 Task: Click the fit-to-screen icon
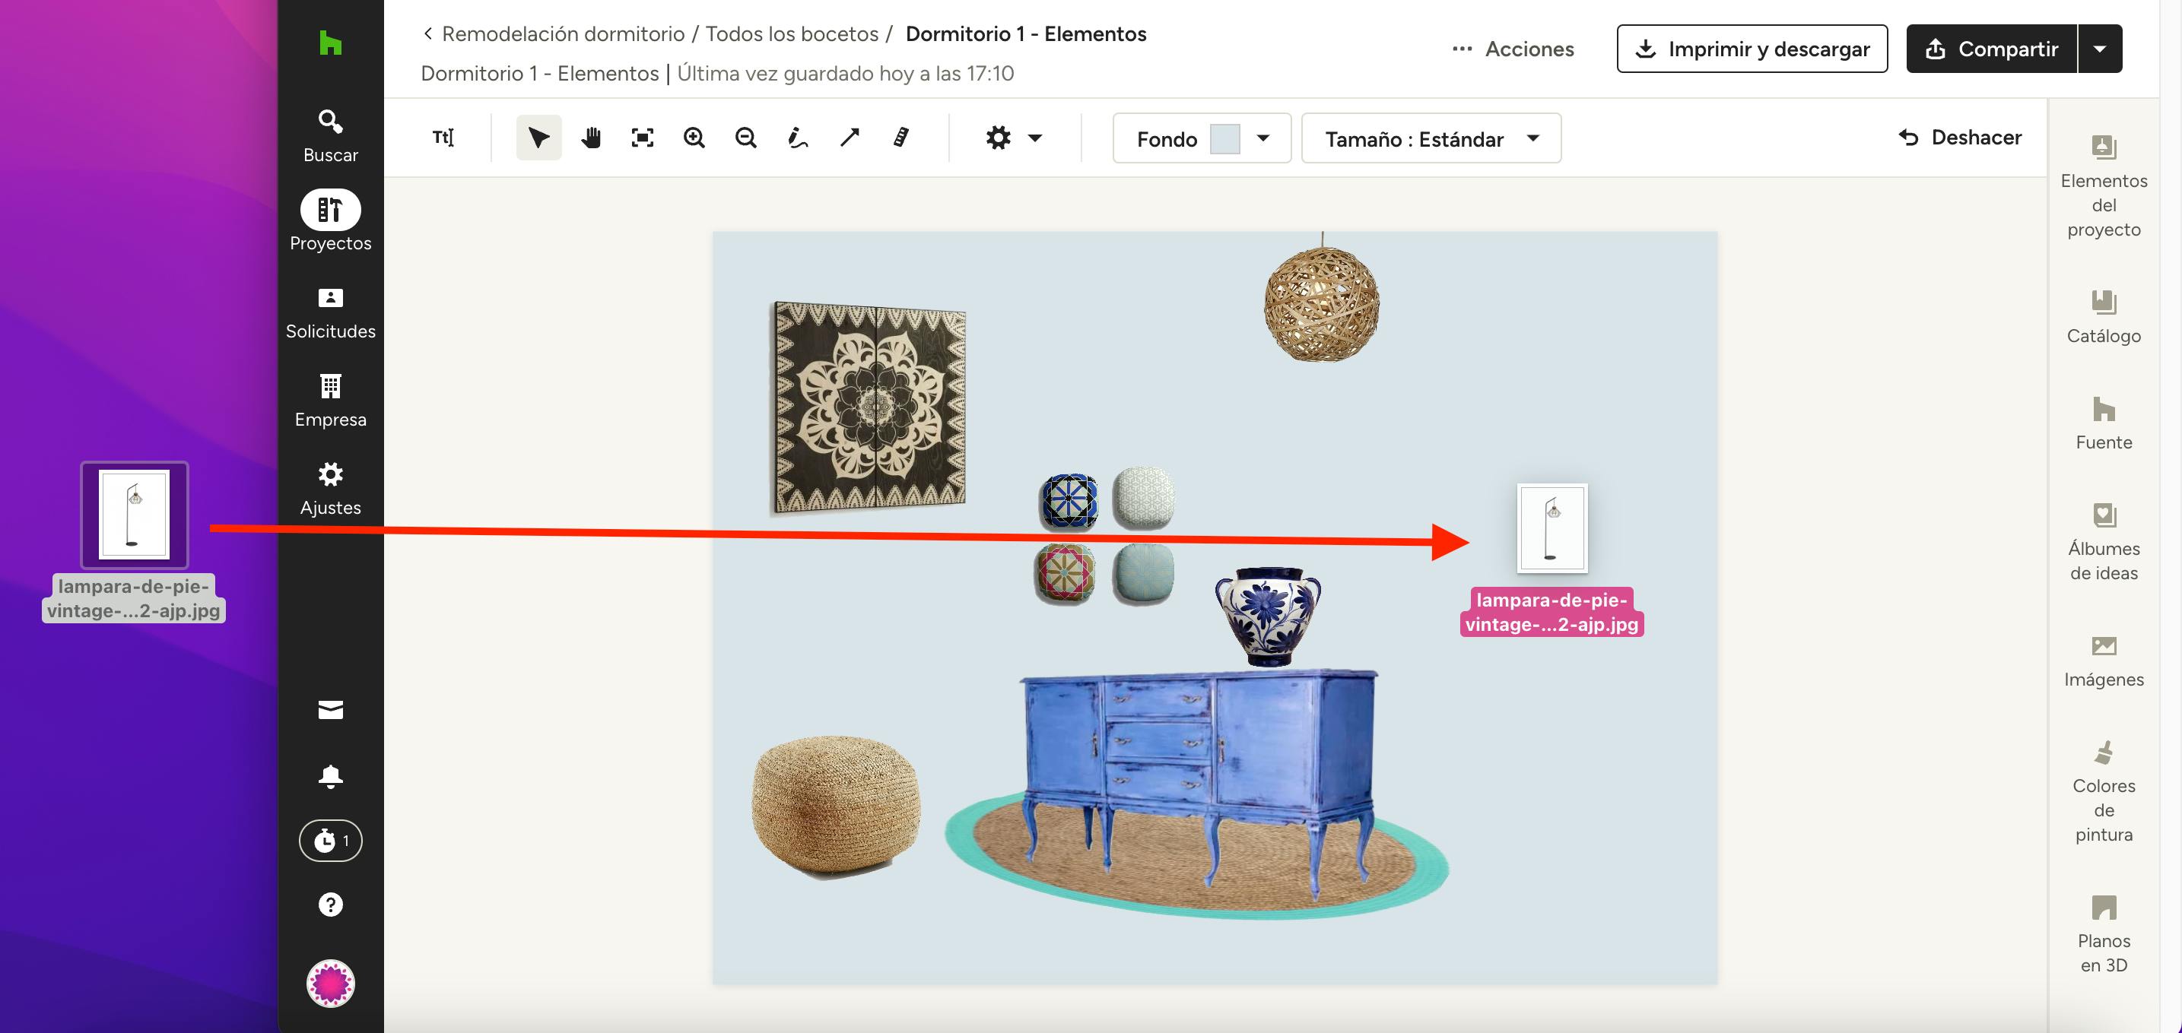pos(642,137)
